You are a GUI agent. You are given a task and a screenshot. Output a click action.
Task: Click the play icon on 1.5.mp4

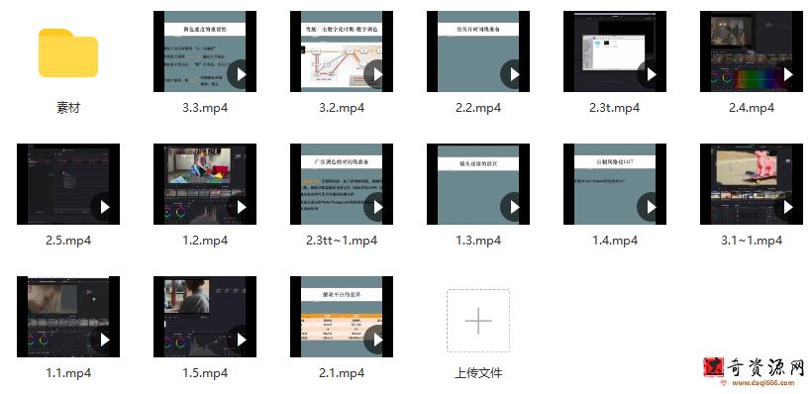240,340
